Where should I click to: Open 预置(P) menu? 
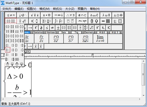tap(82, 9)
